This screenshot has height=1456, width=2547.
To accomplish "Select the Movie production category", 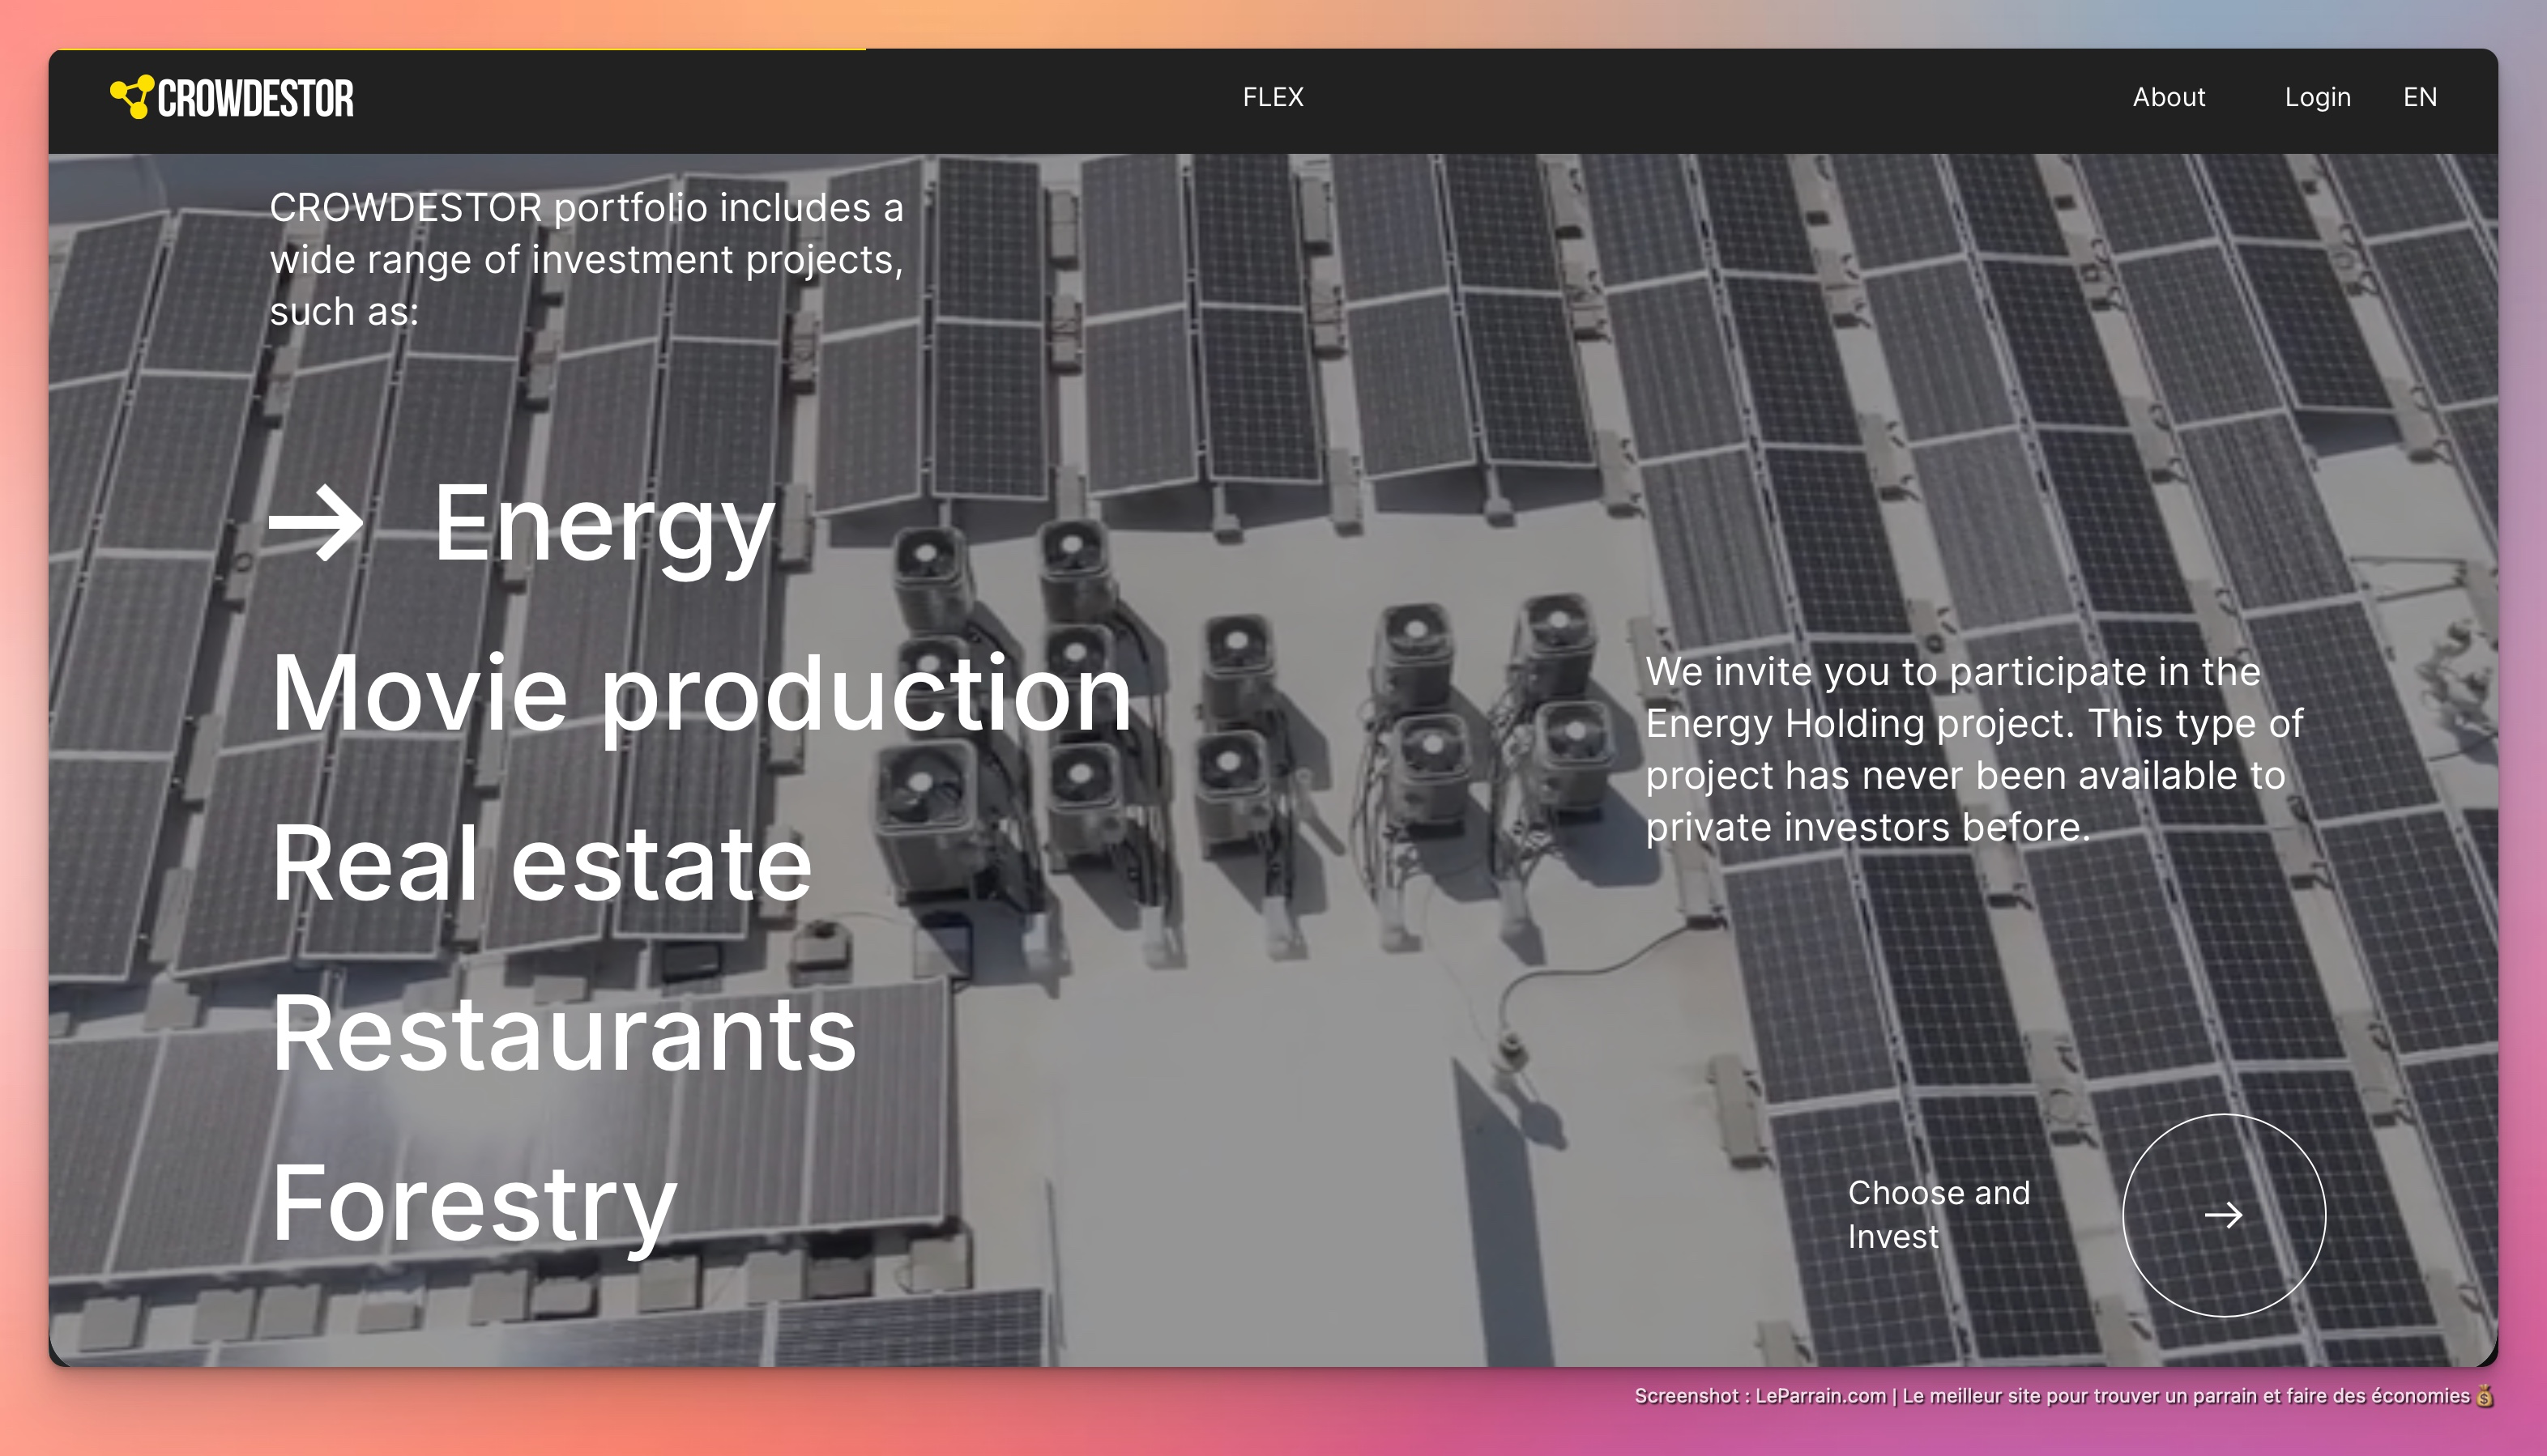I will 700,694.
